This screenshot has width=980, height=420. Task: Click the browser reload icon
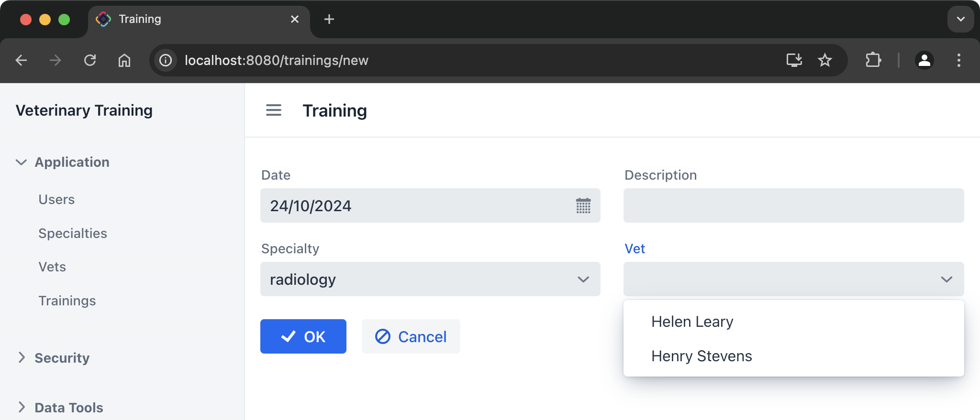pyautogui.click(x=90, y=60)
